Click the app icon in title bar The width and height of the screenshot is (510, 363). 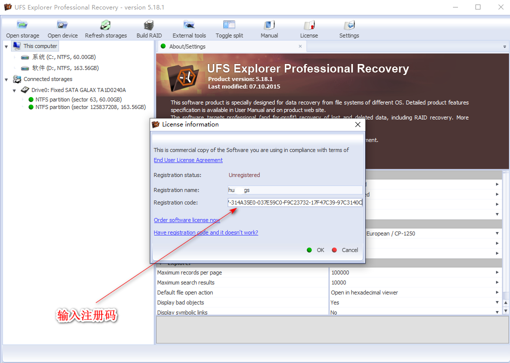pyautogui.click(x=8, y=7)
